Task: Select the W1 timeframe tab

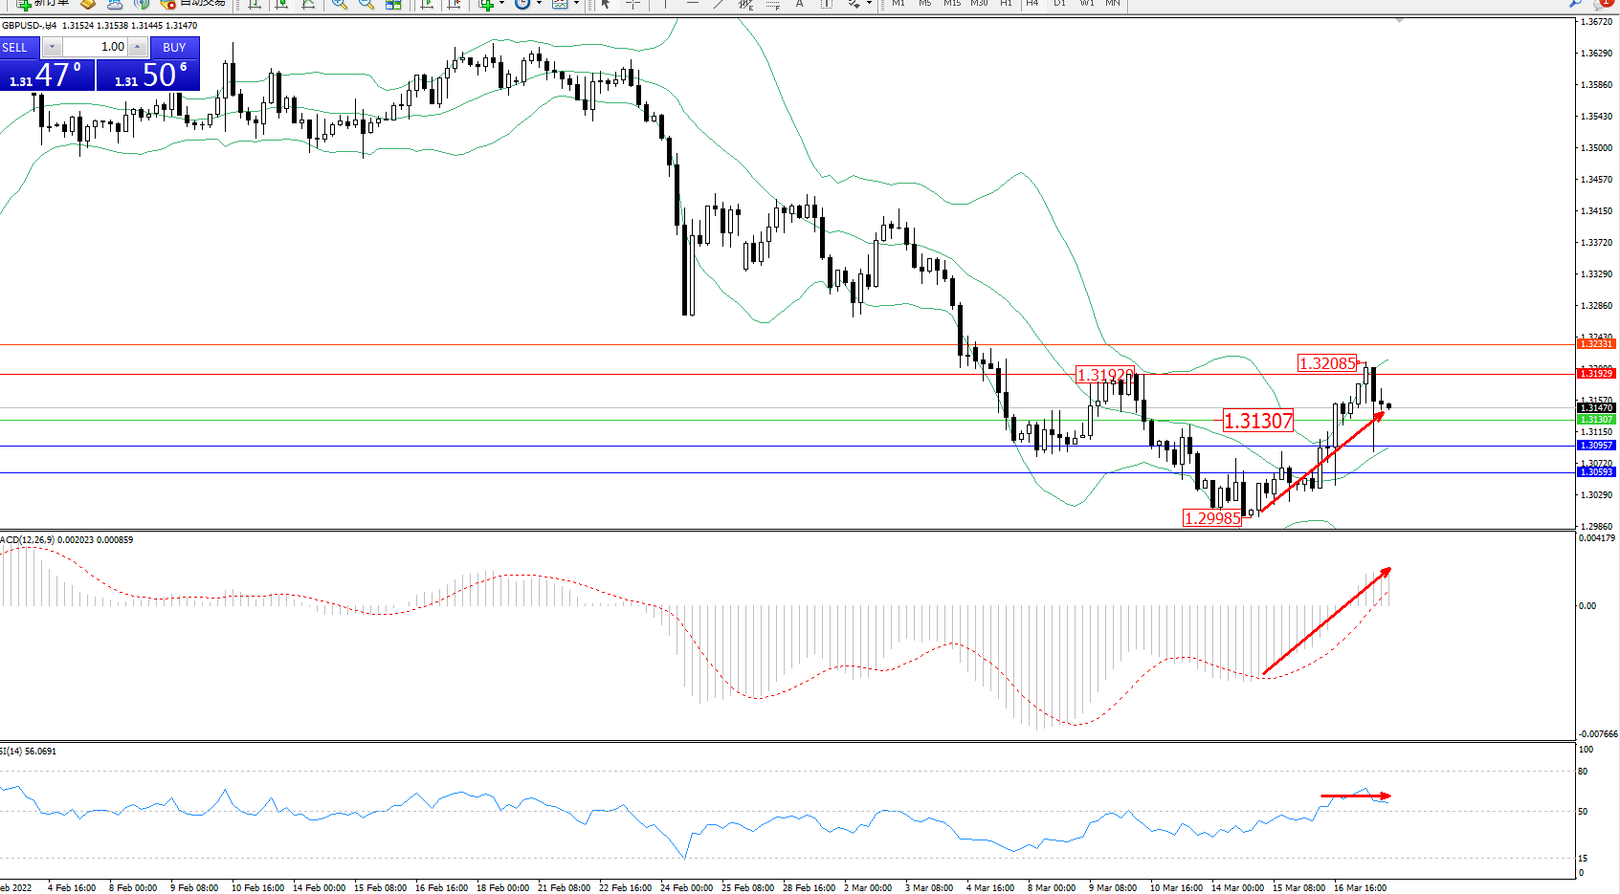Action: pyautogui.click(x=1087, y=3)
